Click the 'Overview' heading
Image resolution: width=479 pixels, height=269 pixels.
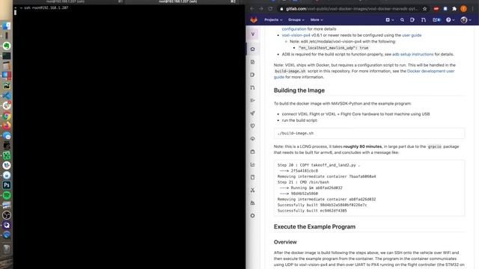point(285,242)
